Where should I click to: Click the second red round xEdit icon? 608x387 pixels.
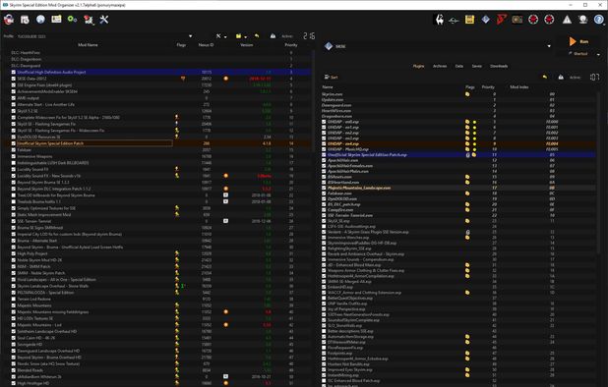[x=549, y=20]
